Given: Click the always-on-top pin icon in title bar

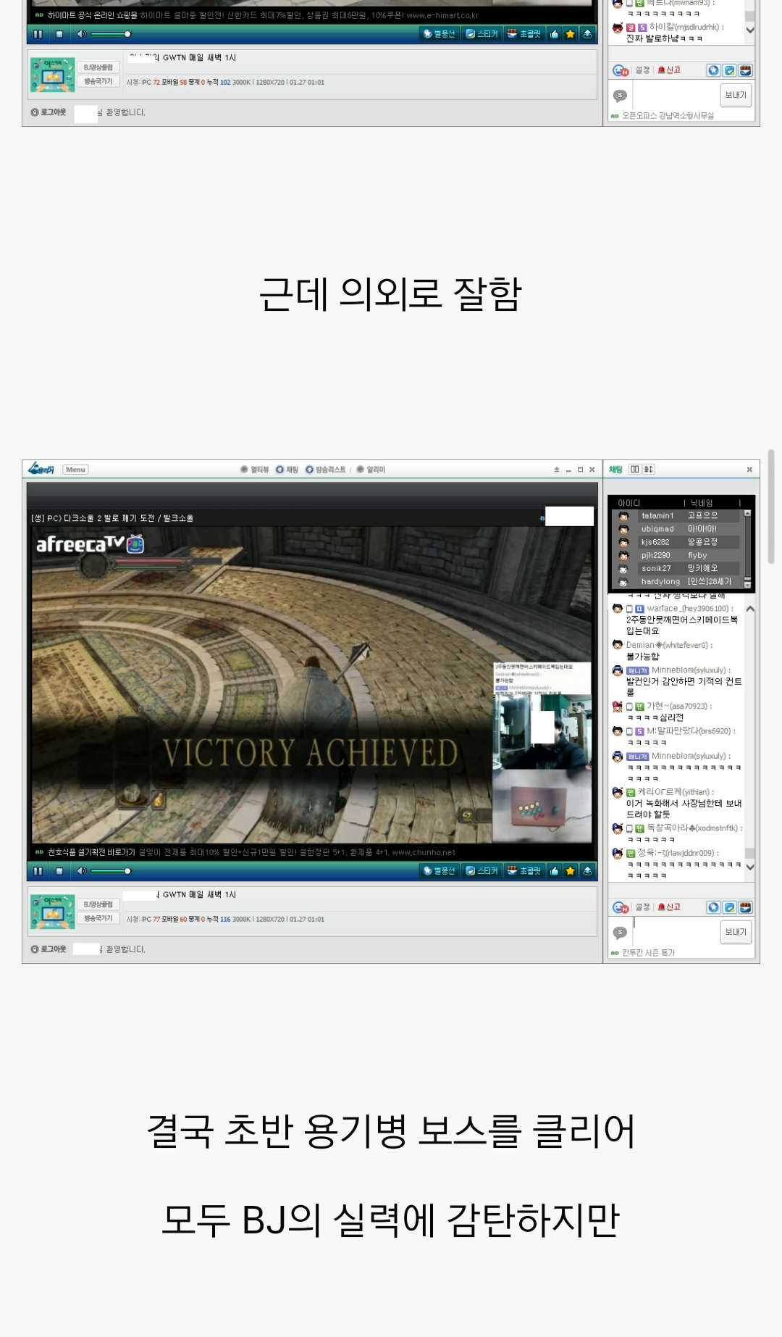Looking at the screenshot, I should 557,470.
